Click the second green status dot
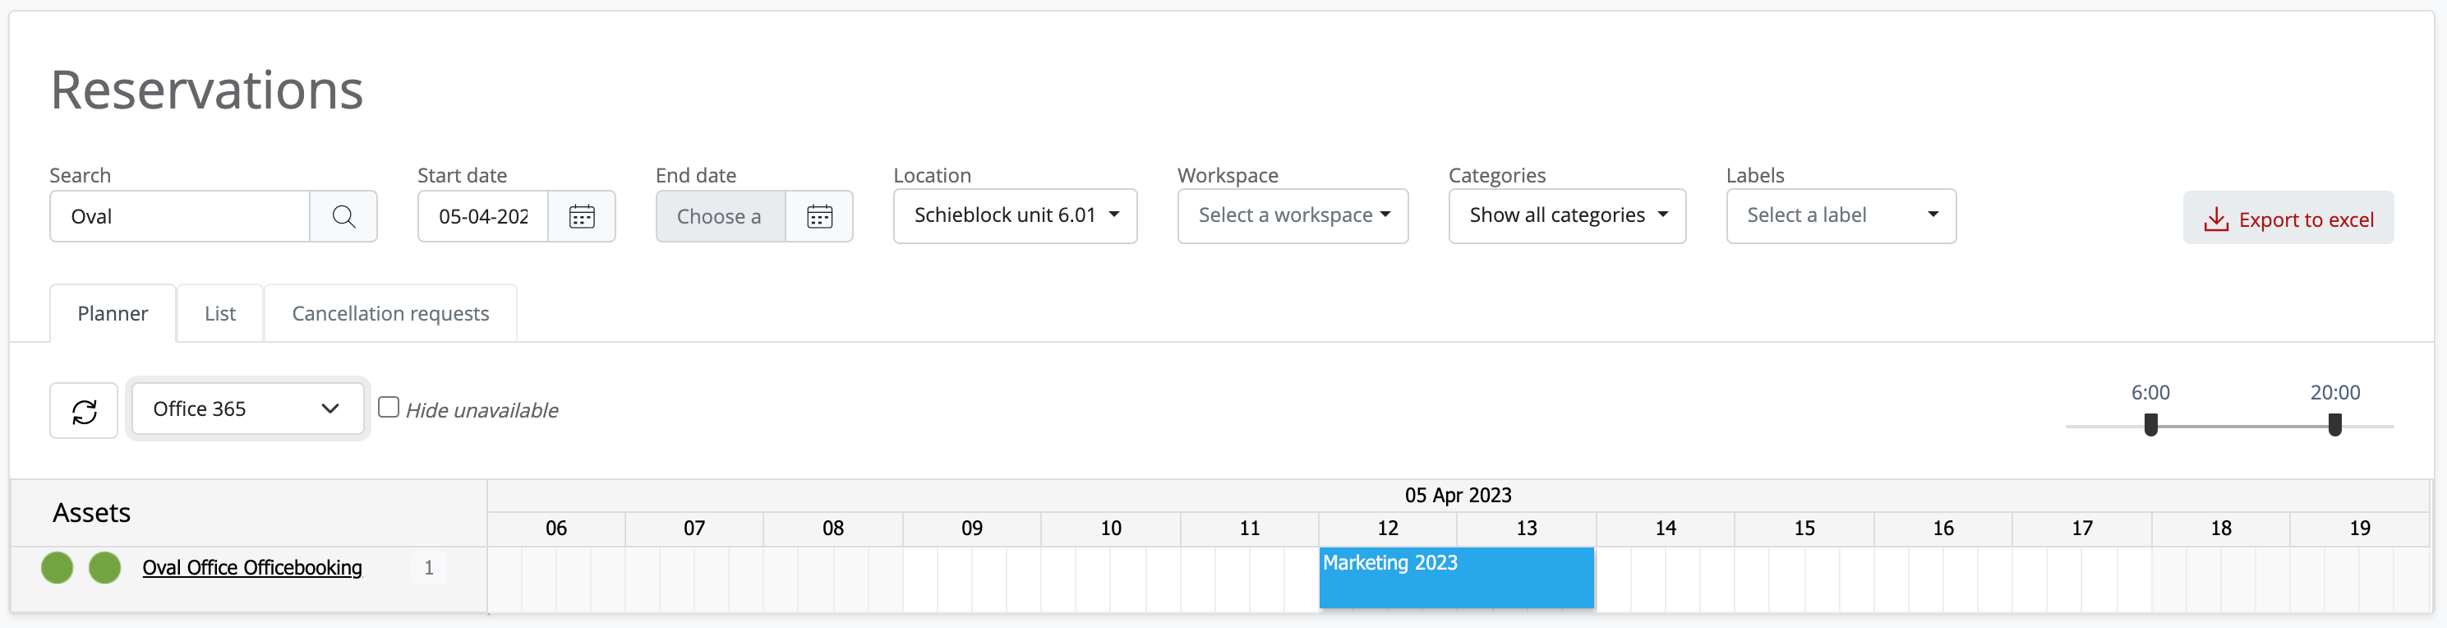 [104, 568]
